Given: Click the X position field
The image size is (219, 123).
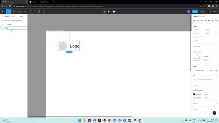Looking at the screenshot, I should tap(198, 30).
